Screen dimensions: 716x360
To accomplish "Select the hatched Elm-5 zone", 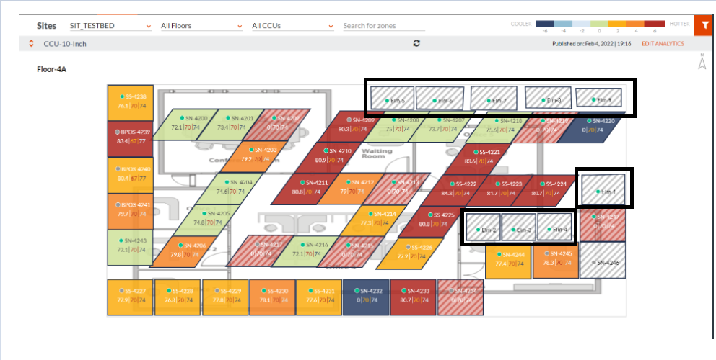I will (x=392, y=98).
